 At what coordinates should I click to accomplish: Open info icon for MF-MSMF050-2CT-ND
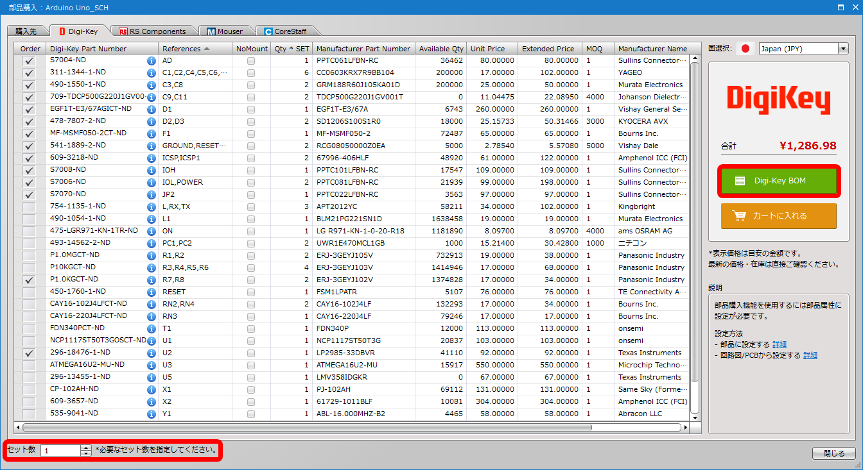click(152, 133)
